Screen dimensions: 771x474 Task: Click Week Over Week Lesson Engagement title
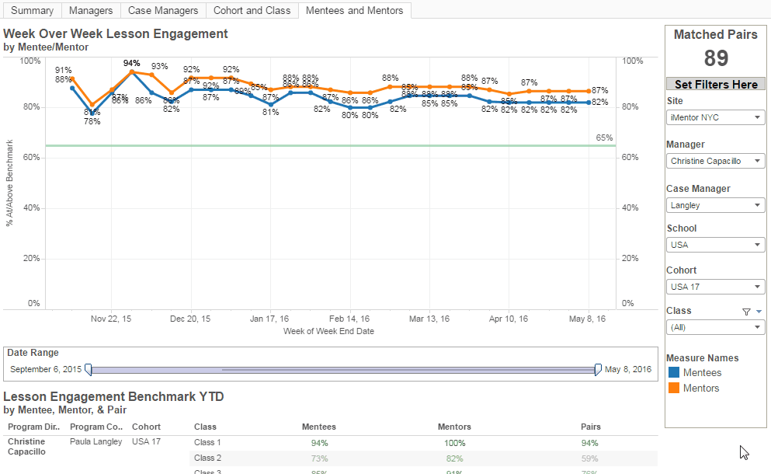[116, 34]
